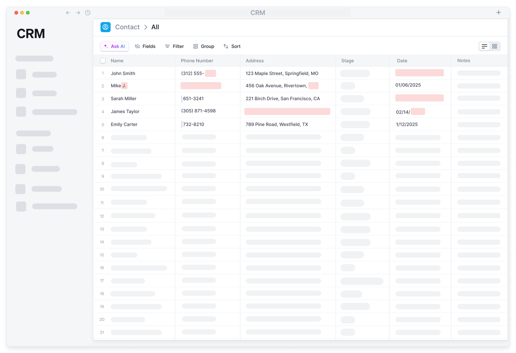This screenshot has height=353, width=516.
Task: Open the John Smith contact row
Action: click(x=123, y=73)
